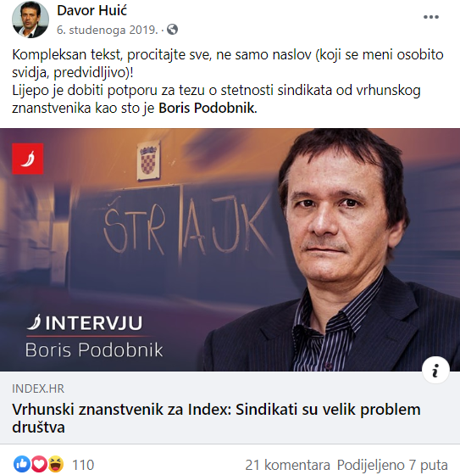The width and height of the screenshot is (460, 475).
Task: Open tagged profile Boris Podobnik in text
Action: [x=208, y=109]
